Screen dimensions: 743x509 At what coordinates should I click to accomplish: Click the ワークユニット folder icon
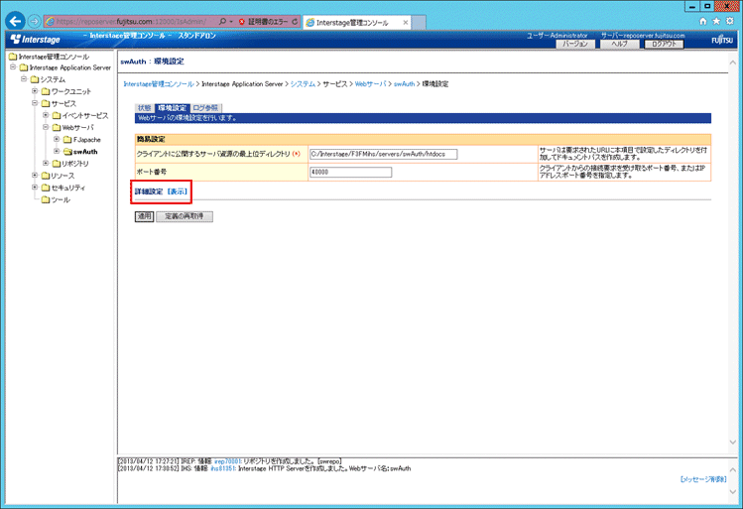46,91
